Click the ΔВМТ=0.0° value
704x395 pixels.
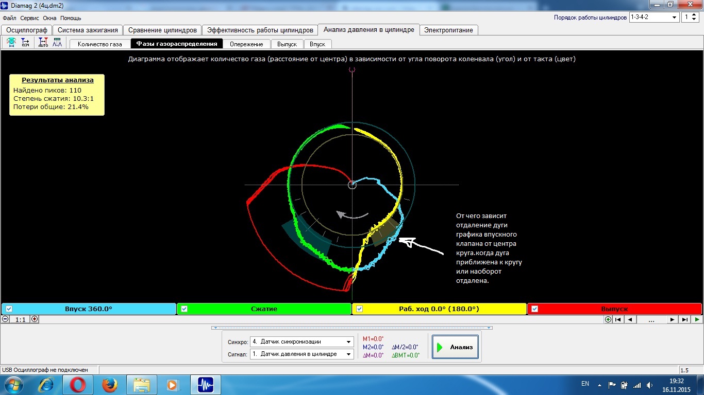(406, 355)
